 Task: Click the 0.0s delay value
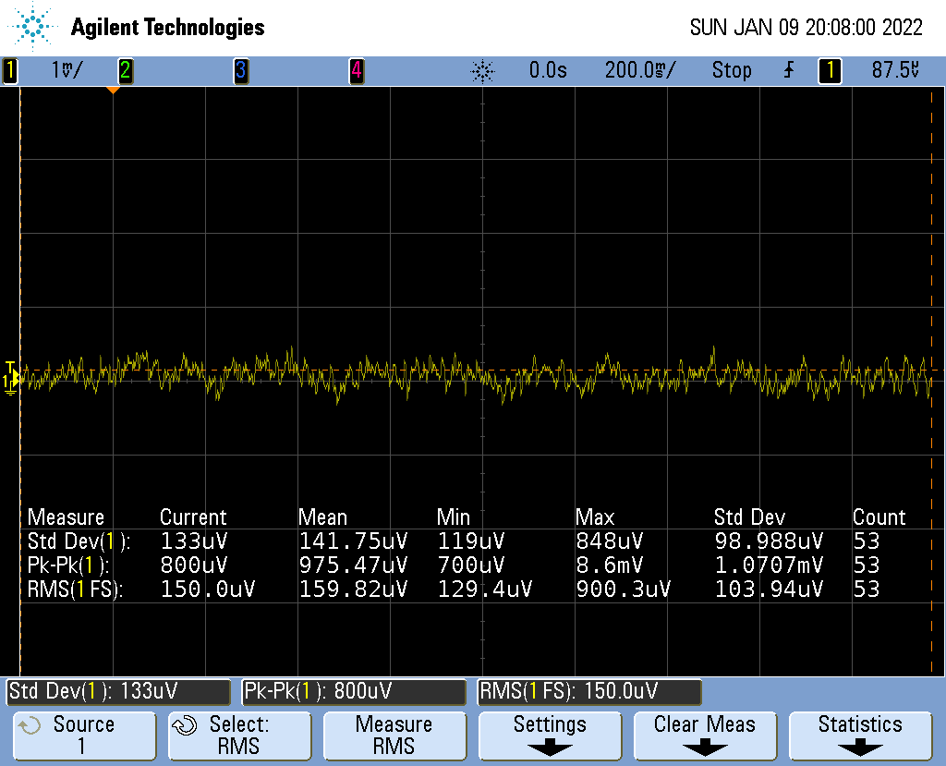pyautogui.click(x=548, y=70)
